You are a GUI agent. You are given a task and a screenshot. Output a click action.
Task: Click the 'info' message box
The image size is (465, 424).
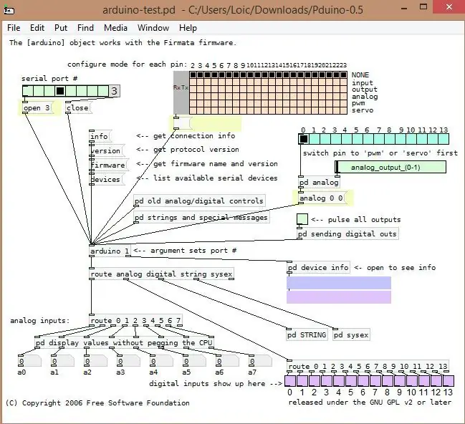[100, 136]
